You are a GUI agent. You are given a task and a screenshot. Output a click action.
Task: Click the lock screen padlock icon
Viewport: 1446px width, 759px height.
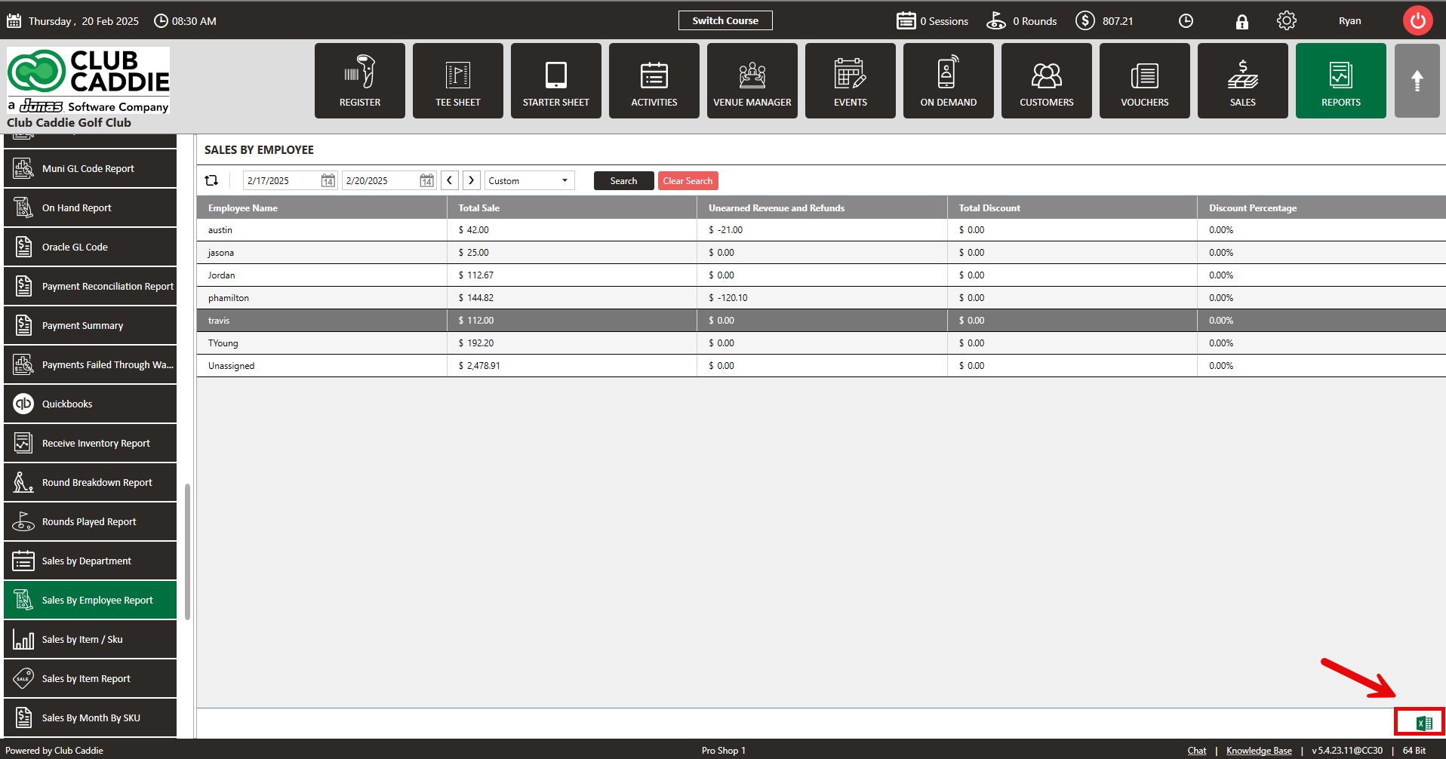(x=1242, y=21)
